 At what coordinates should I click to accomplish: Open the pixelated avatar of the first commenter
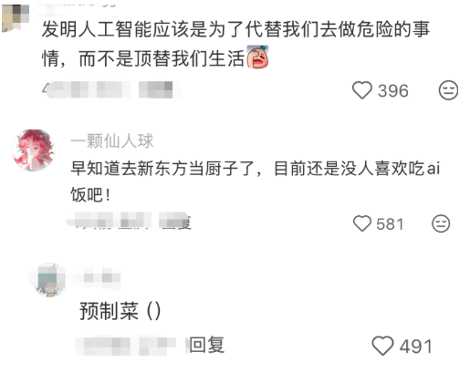[16, 17]
